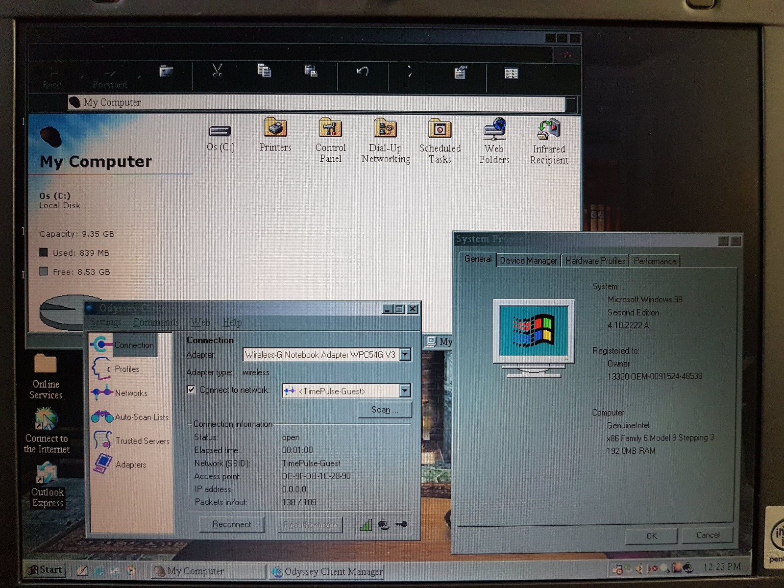Expand the TimePulse-Guest network dropdown
Image resolution: width=784 pixels, height=588 pixels.
[x=405, y=391]
